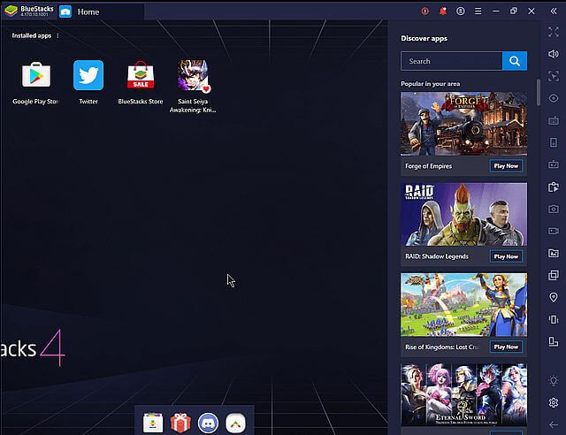This screenshot has width=566, height=435.
Task: Click the lightbulb icon in side toolbar
Action: [x=554, y=380]
